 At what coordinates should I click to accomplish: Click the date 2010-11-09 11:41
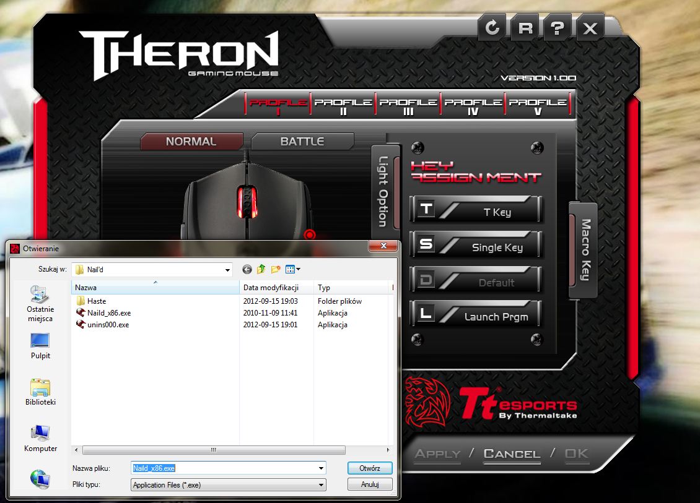tap(271, 313)
